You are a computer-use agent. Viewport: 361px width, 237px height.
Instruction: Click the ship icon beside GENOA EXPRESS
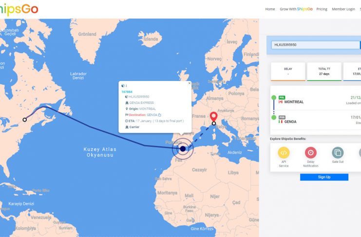click(x=127, y=102)
